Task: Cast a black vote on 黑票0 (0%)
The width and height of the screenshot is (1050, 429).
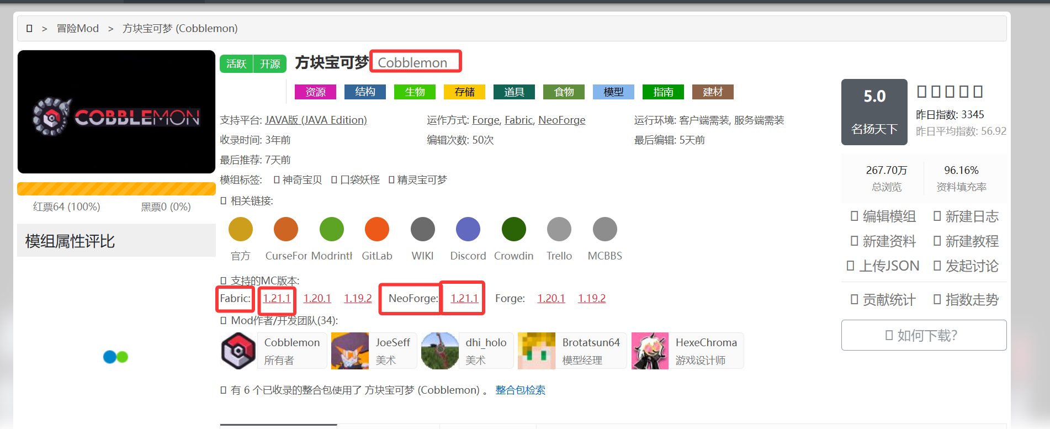Action: click(166, 206)
